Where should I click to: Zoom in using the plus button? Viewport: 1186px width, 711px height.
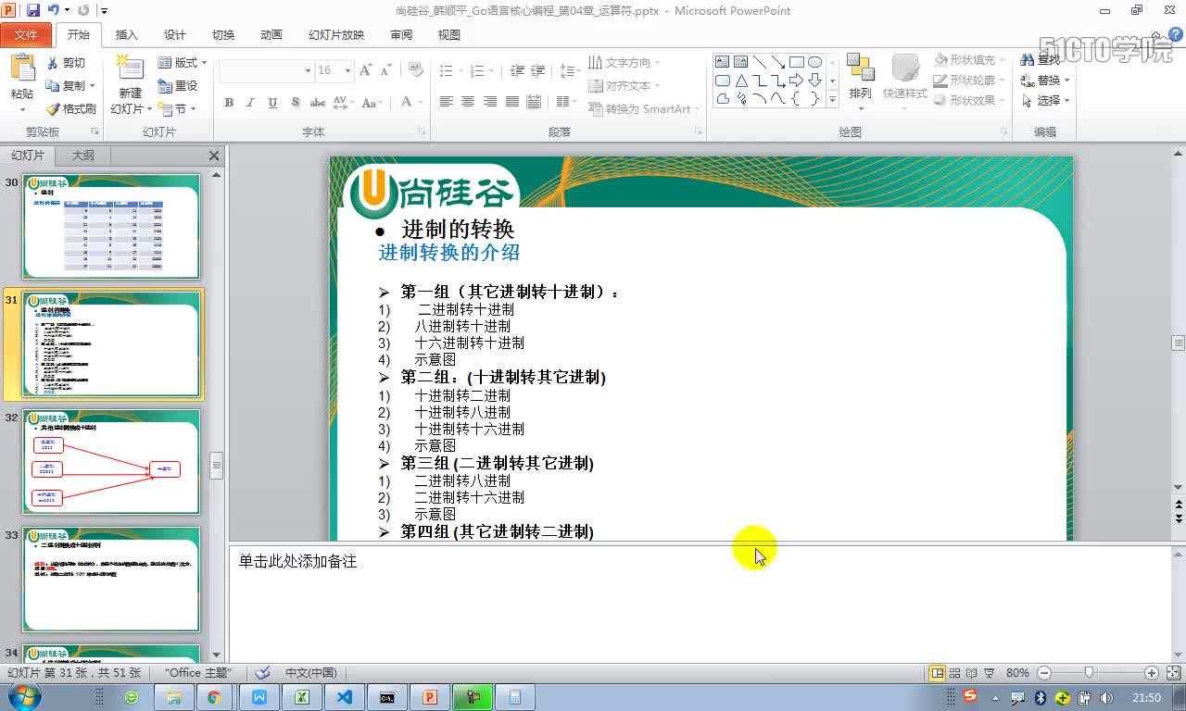pyautogui.click(x=1152, y=673)
